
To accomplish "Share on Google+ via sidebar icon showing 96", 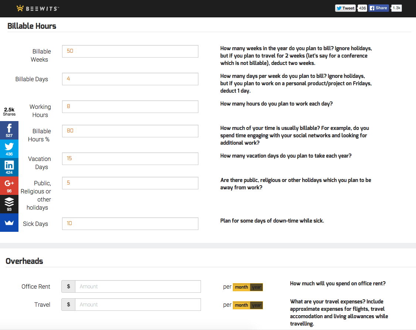I will click(x=9, y=186).
